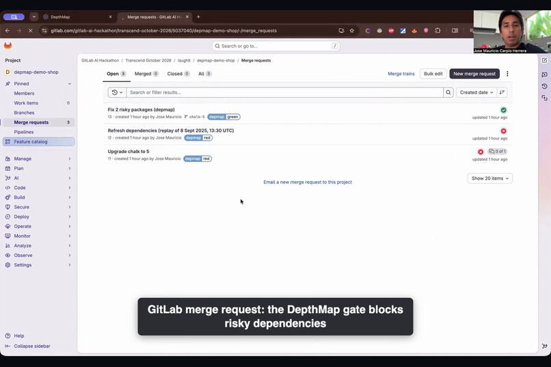
Task: Expand the Monitor sidebar section
Action: coord(38,236)
